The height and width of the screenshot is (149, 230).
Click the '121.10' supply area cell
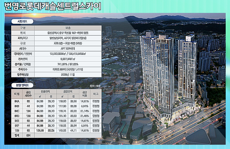click(62, 116)
